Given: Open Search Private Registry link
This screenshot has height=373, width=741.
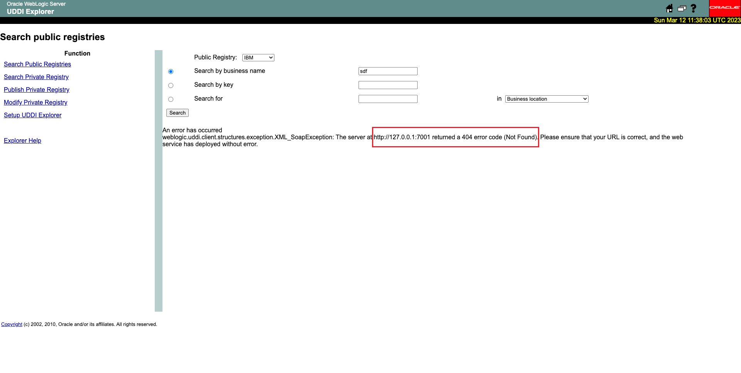Looking at the screenshot, I should click(x=36, y=77).
